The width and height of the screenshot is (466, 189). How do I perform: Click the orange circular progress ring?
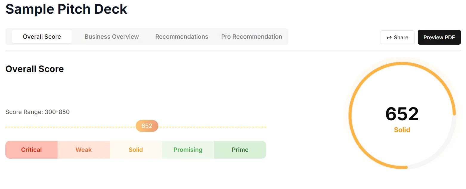350,115
